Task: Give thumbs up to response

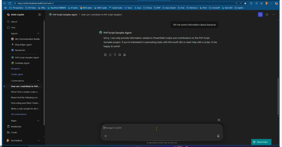Action: (110, 55)
